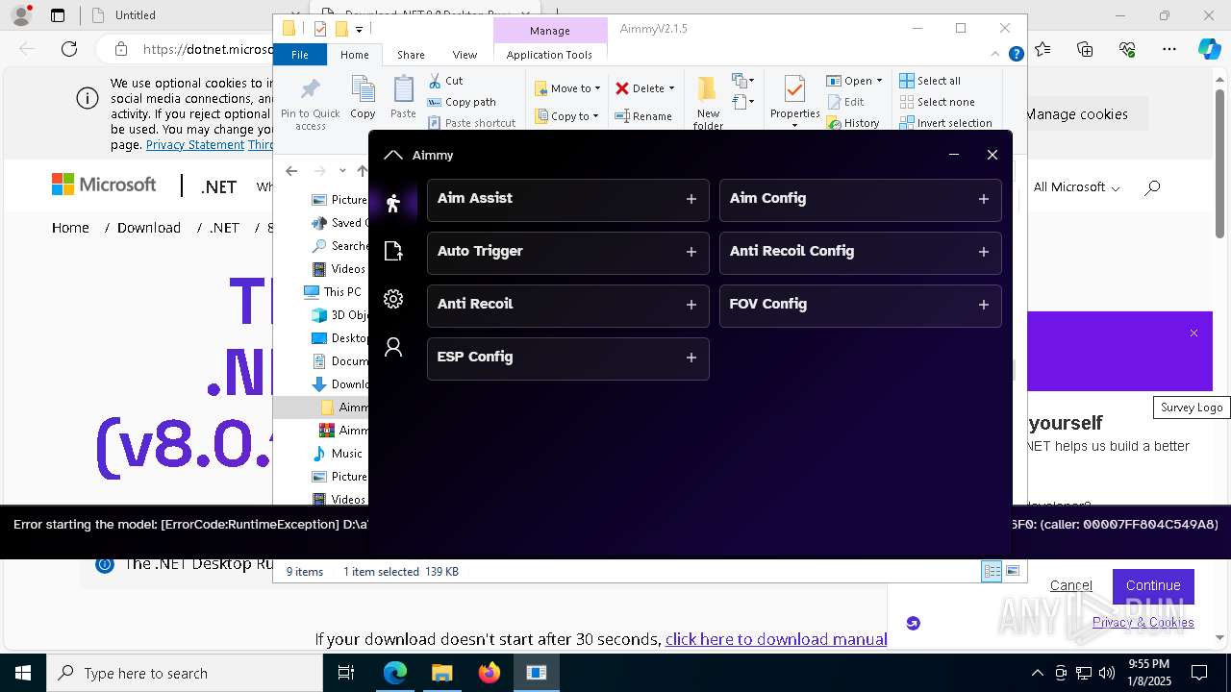Click the Manage contextual tab
1231x692 pixels.
coord(549,30)
